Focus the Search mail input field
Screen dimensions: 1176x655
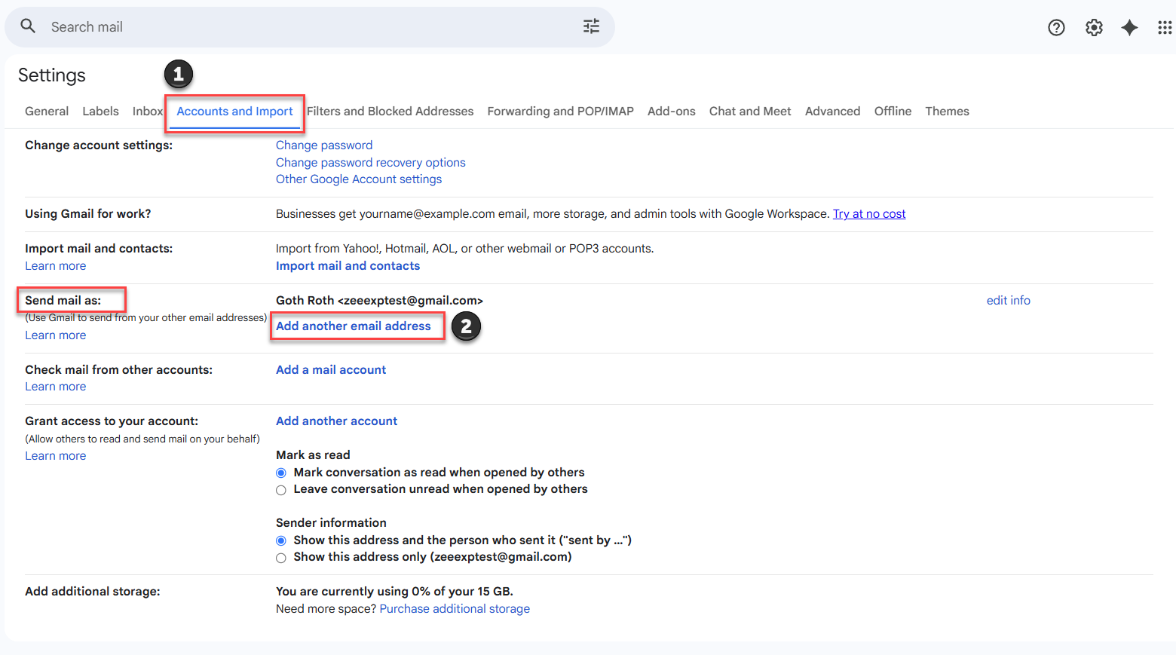pyautogui.click(x=302, y=27)
